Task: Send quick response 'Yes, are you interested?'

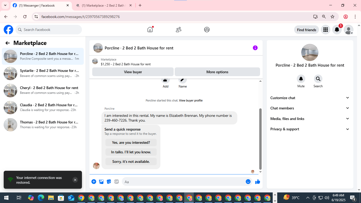Action: 131,142
